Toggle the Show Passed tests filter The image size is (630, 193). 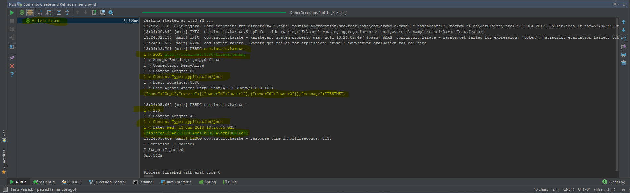[x=22, y=12]
